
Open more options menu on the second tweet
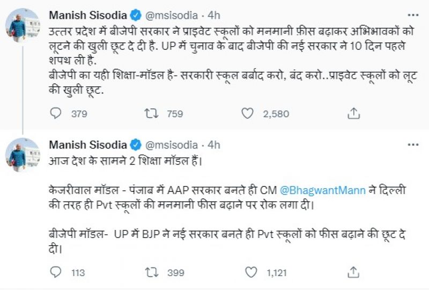pyautogui.click(x=413, y=145)
